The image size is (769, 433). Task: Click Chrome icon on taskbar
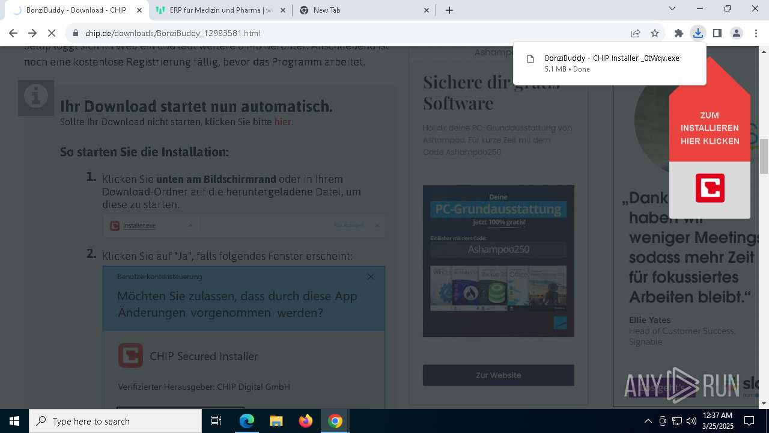tap(335, 421)
